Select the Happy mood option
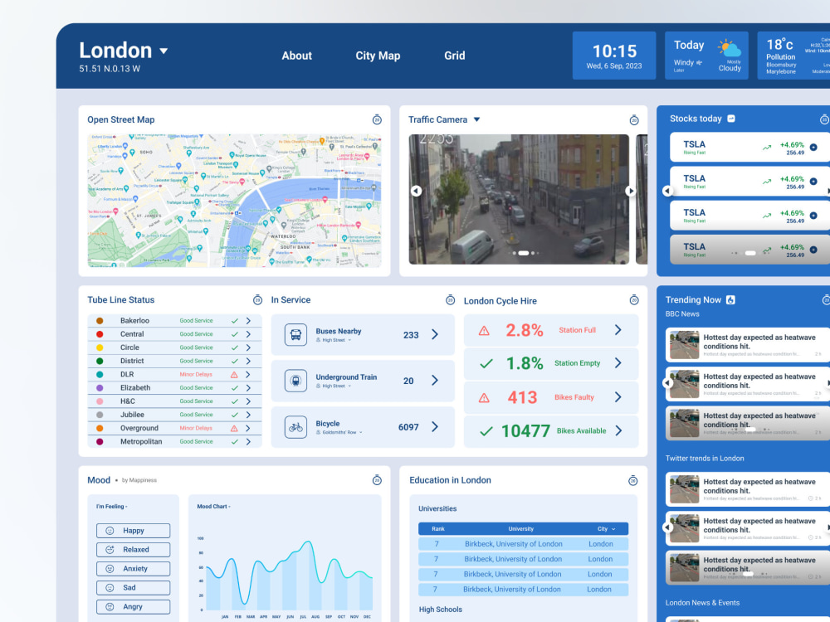This screenshot has height=622, width=830. point(134,531)
